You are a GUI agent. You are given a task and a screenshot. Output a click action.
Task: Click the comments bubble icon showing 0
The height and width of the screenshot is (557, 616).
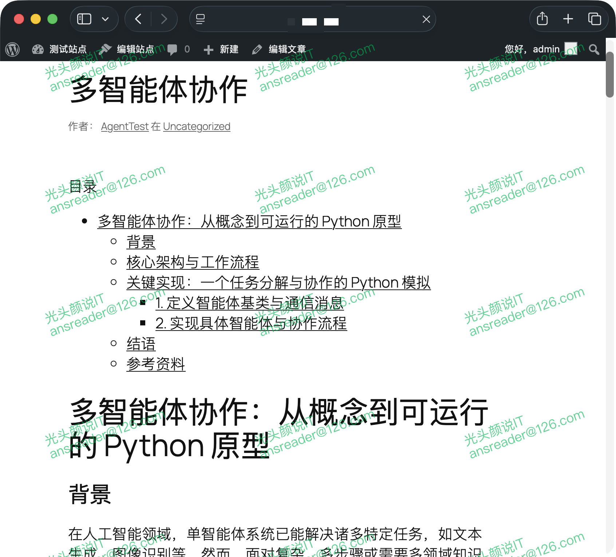(x=173, y=49)
